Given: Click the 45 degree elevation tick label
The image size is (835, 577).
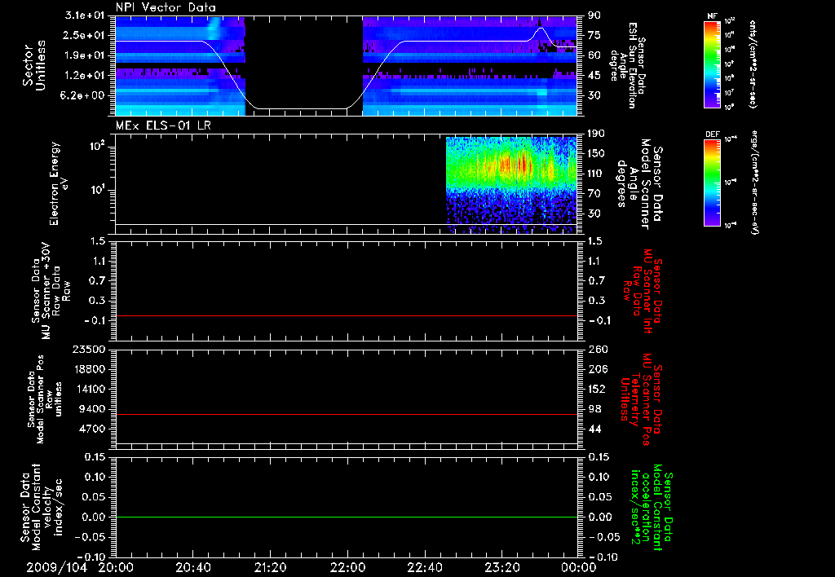Looking at the screenshot, I should (594, 76).
